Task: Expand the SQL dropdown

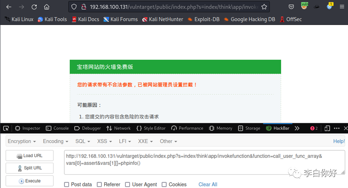Action: (82, 141)
